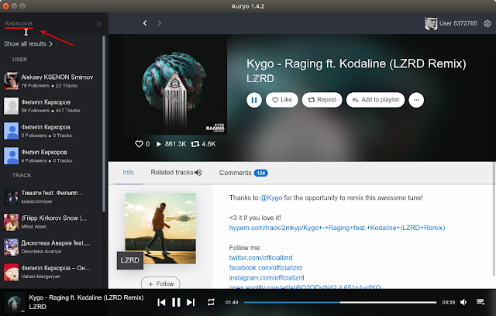Viewport: 496px width, 316px height.
Task: Open facebook.com/officiallzrd link
Action: (265, 268)
